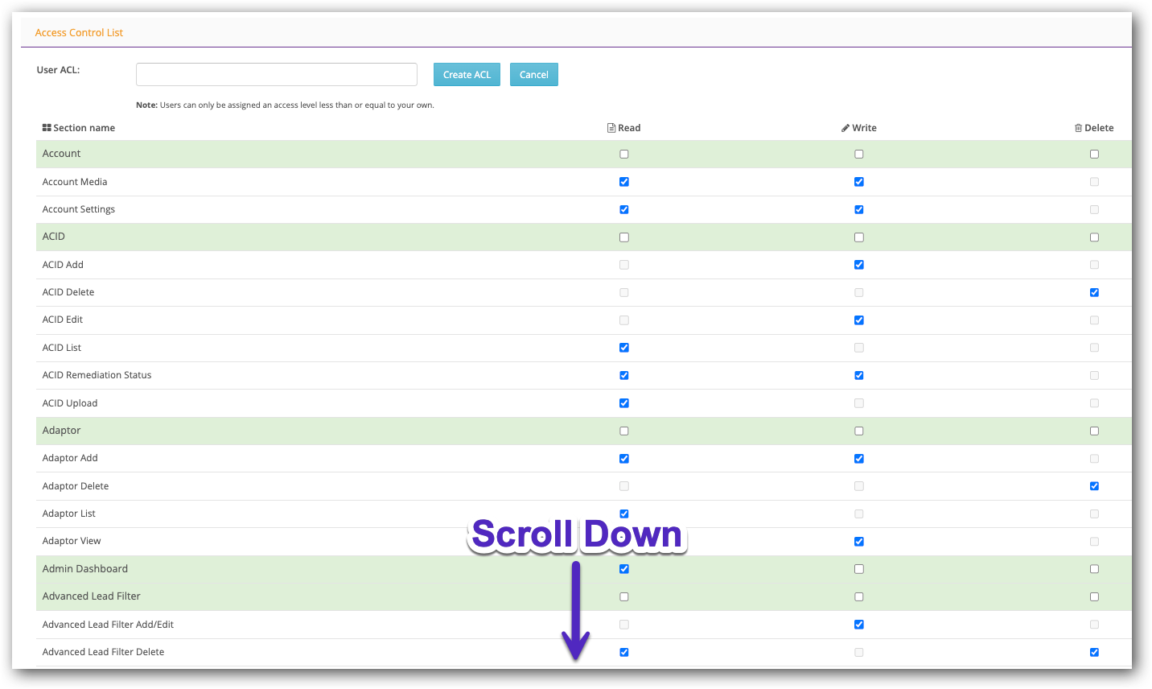The image size is (1152, 689).
Task: Enable Delete permission for the Adaptor section
Action: (x=1094, y=431)
